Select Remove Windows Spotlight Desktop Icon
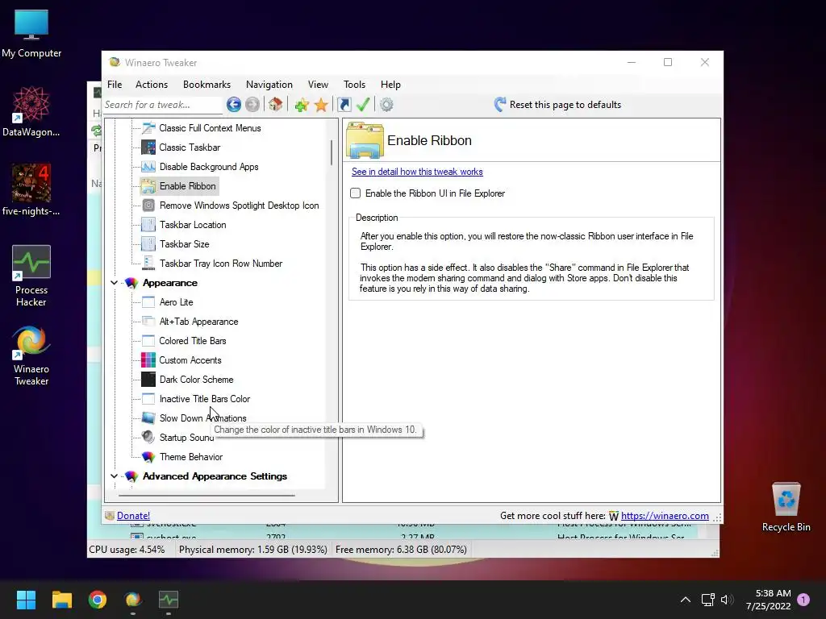 point(239,206)
